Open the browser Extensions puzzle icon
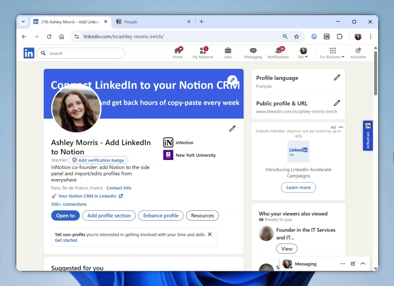 pos(339,37)
